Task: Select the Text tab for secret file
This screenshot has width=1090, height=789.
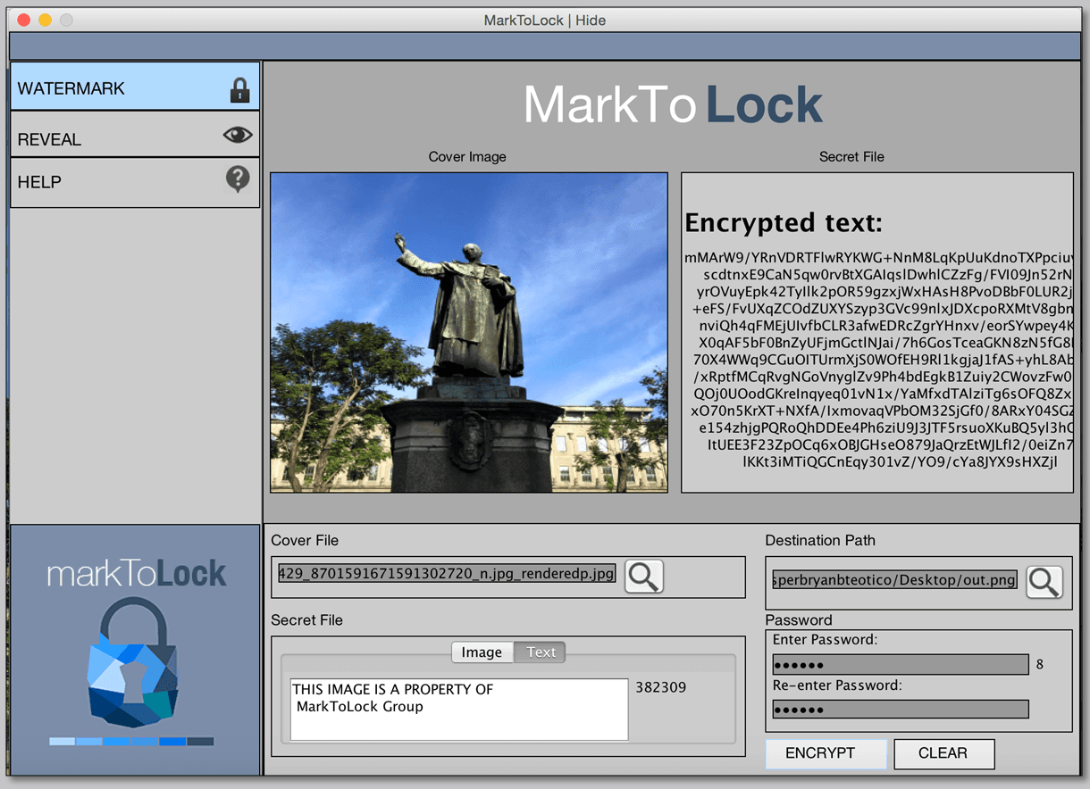Action: pyautogui.click(x=541, y=652)
